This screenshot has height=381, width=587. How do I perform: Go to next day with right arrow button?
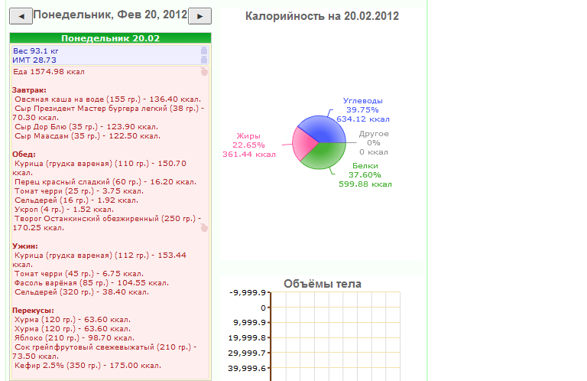tap(199, 16)
